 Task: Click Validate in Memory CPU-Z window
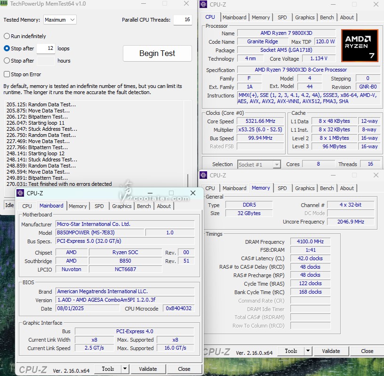pyautogui.click(x=331, y=351)
